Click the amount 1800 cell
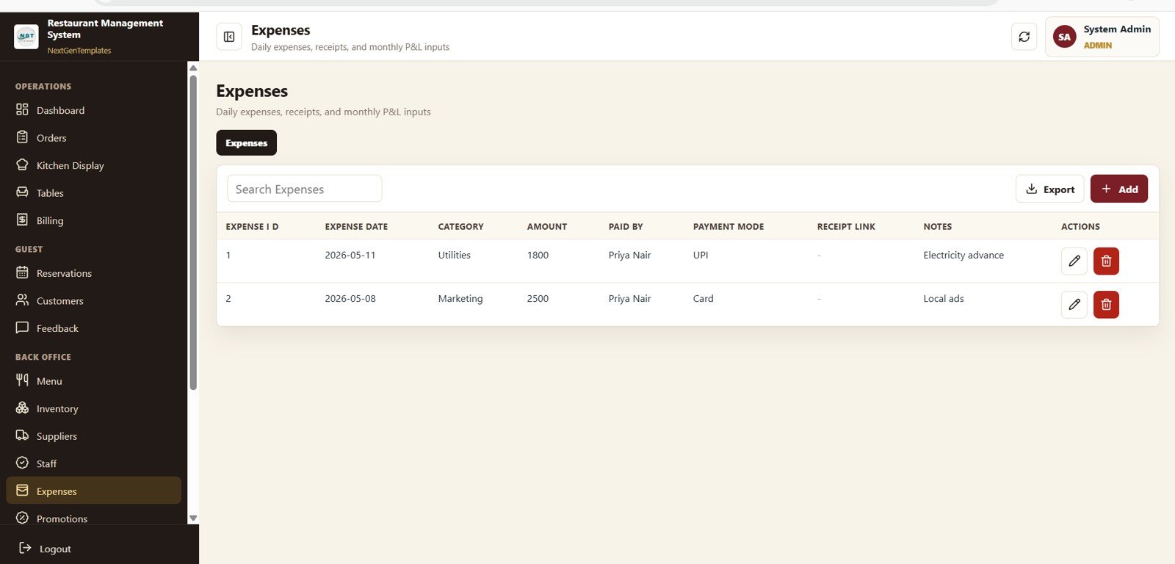 click(538, 255)
